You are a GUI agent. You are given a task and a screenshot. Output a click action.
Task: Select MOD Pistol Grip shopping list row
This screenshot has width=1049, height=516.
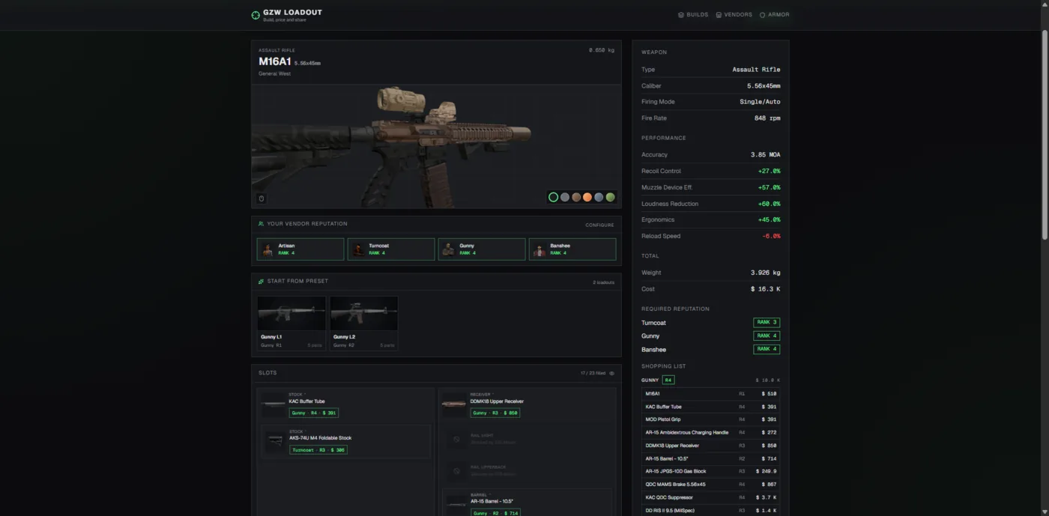(710, 419)
